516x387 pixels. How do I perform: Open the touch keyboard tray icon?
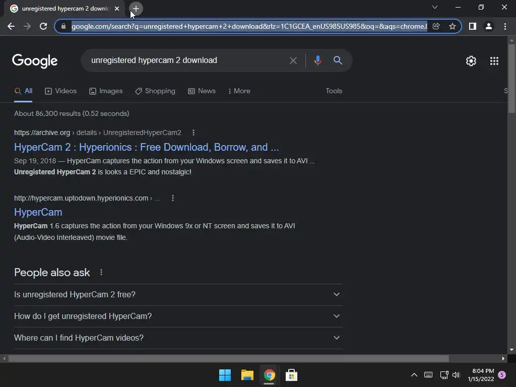point(428,375)
